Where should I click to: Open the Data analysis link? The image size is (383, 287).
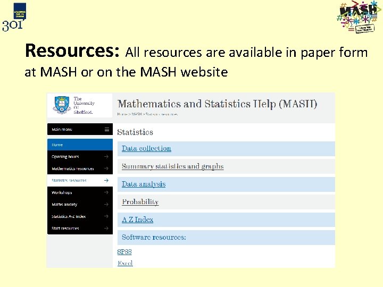click(x=144, y=184)
